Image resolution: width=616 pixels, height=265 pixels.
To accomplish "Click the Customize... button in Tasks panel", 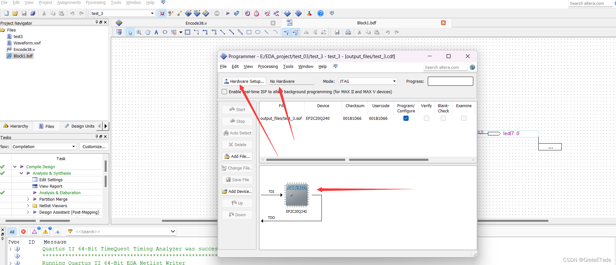I will pyautogui.click(x=94, y=146).
